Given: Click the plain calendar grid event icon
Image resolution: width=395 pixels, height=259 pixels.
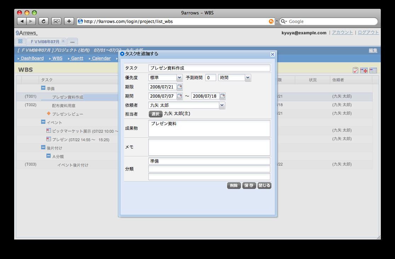Looking at the screenshot, I should (373, 70).
